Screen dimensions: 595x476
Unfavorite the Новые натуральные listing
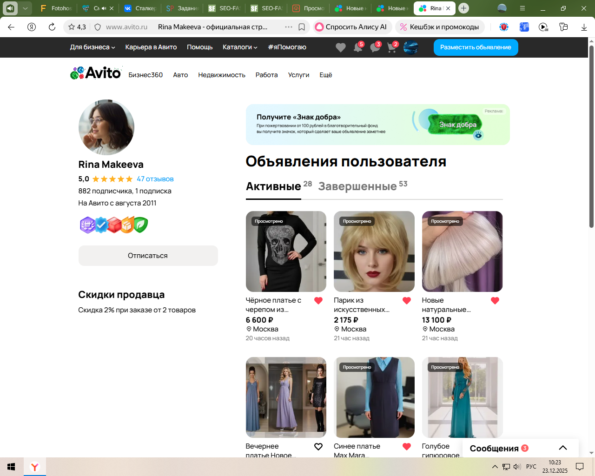pyautogui.click(x=495, y=301)
